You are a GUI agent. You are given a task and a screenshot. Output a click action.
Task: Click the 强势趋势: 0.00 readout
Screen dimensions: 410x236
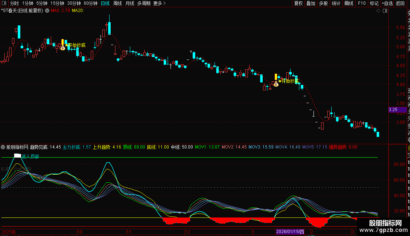(x=343, y=147)
